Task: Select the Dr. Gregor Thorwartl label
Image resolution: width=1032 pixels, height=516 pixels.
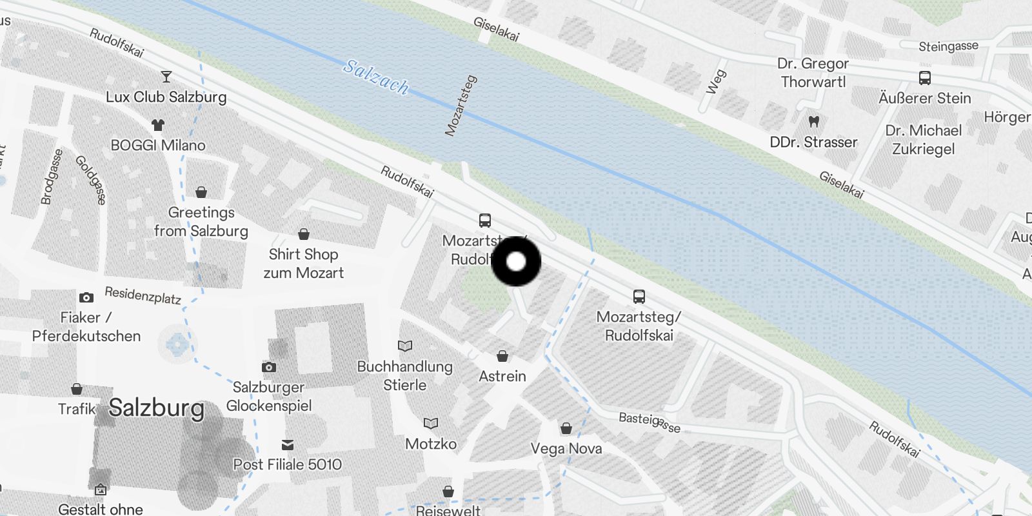Action: click(813, 72)
